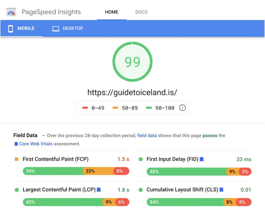265x216 pixels.
Task: Click the FCP 33% orange bar segment
Action: coord(98,171)
